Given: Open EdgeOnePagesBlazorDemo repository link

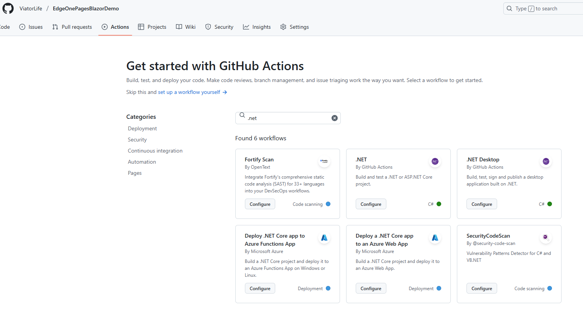Looking at the screenshot, I should point(86,8).
